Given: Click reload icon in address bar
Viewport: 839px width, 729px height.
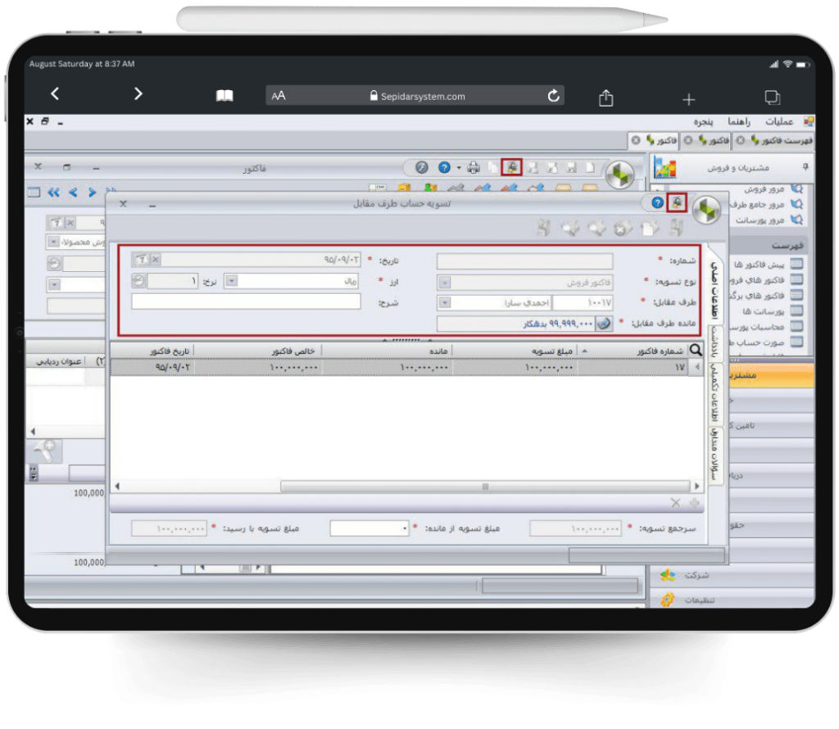Looking at the screenshot, I should [x=554, y=96].
